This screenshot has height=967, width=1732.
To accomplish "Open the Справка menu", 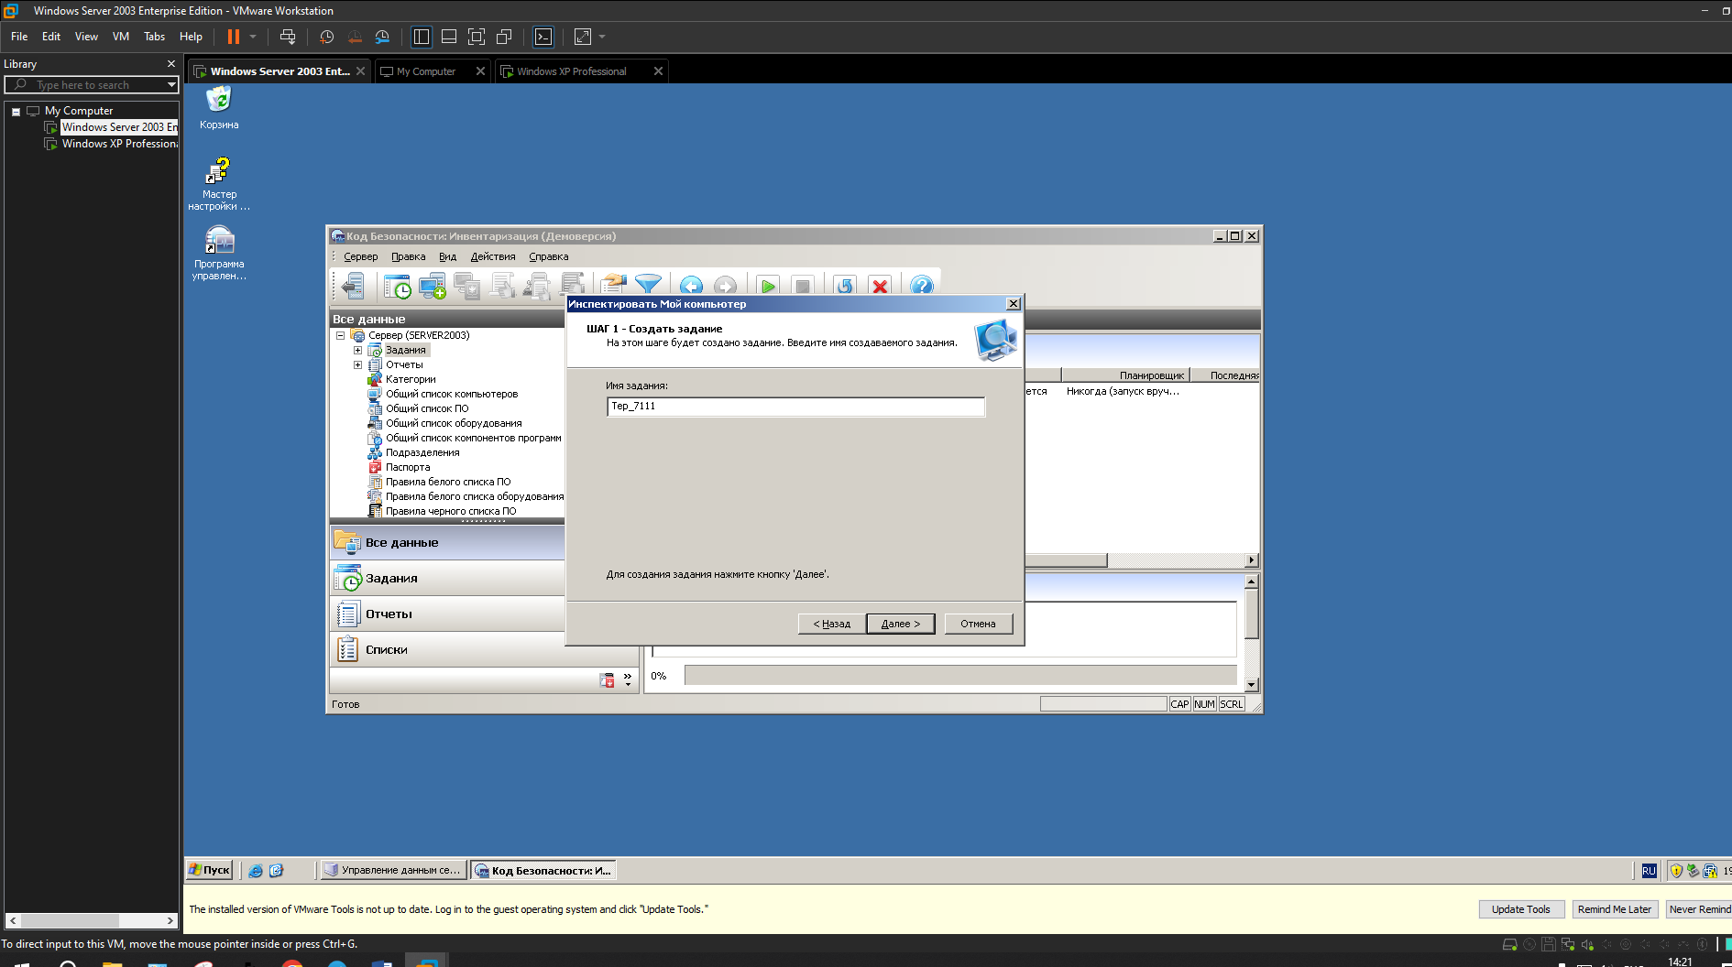I will pos(548,257).
